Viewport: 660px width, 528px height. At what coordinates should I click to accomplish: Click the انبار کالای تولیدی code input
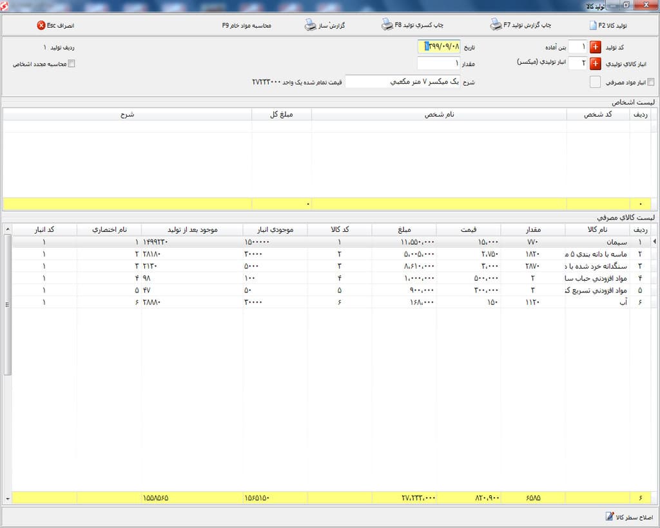click(577, 63)
